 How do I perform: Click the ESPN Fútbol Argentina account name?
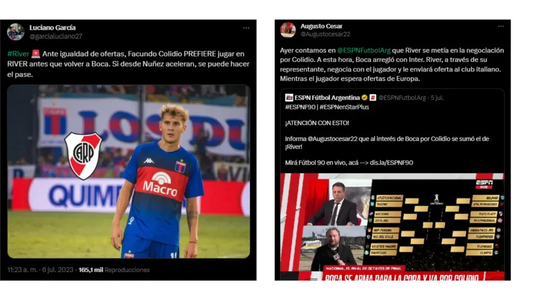(327, 97)
